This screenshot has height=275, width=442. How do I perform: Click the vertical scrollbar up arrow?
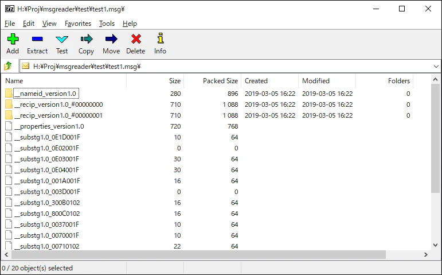coord(436,79)
